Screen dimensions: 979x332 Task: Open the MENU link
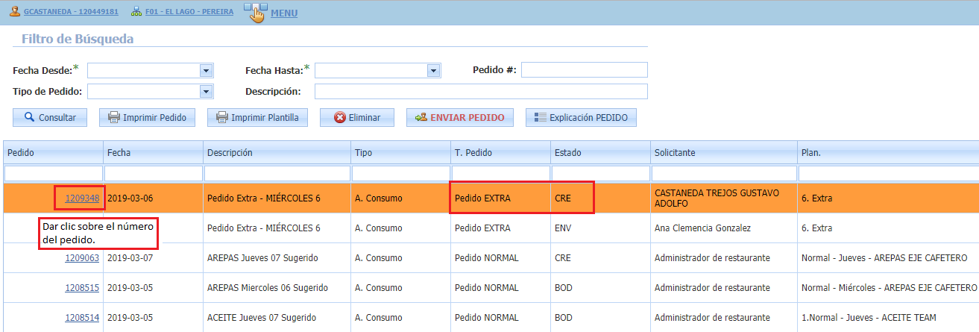[284, 13]
